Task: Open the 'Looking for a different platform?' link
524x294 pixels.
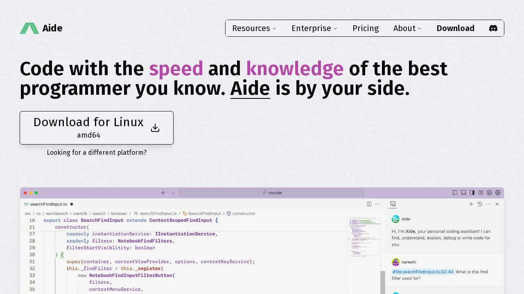Action: 97,152
